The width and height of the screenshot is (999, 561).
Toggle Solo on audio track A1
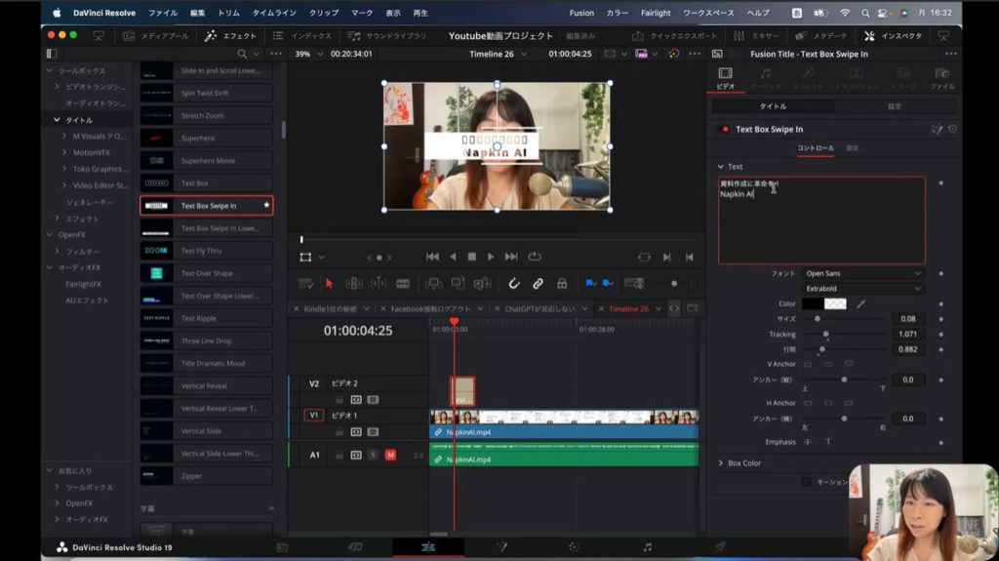click(x=373, y=455)
